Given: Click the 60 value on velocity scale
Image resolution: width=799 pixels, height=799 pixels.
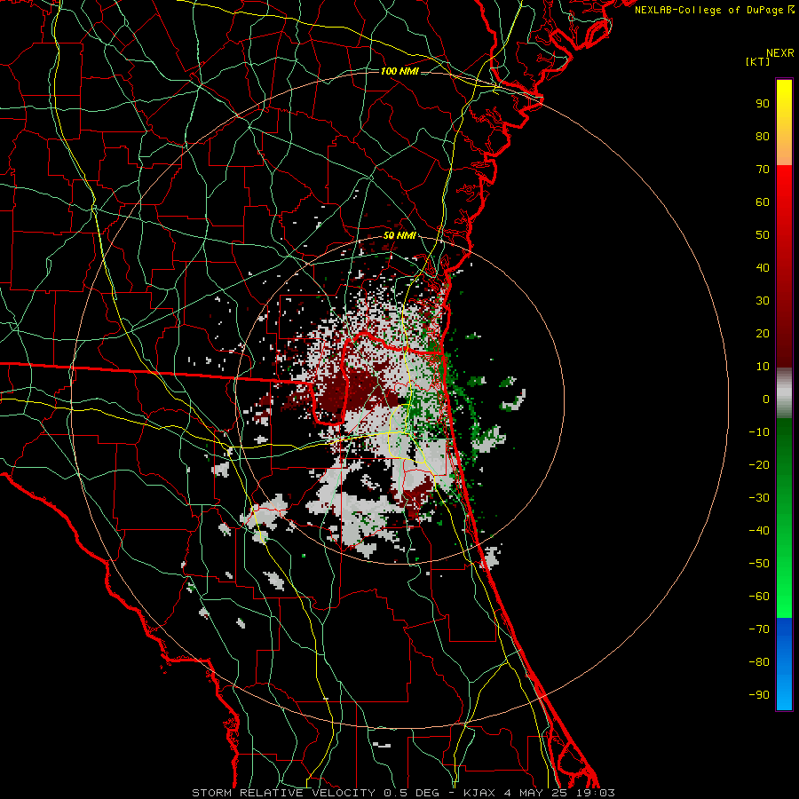Looking at the screenshot, I should coord(763,202).
